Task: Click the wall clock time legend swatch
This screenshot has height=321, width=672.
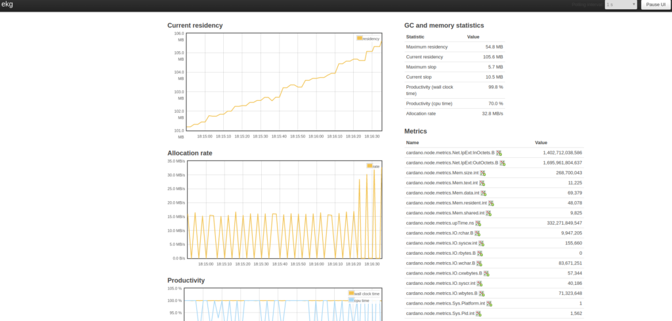Action: pyautogui.click(x=352, y=293)
